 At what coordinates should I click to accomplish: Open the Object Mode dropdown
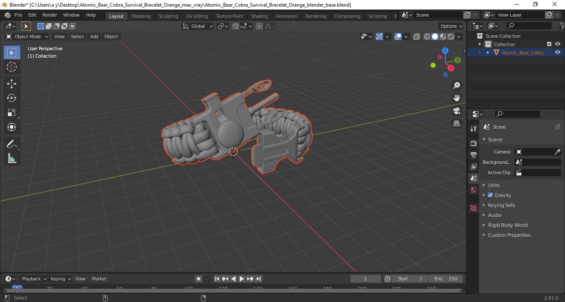click(x=27, y=37)
